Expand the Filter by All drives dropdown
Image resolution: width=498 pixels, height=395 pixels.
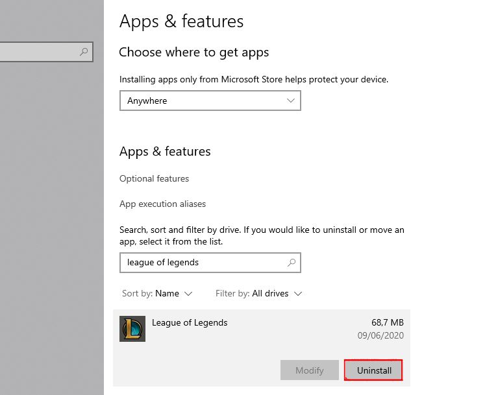point(259,294)
